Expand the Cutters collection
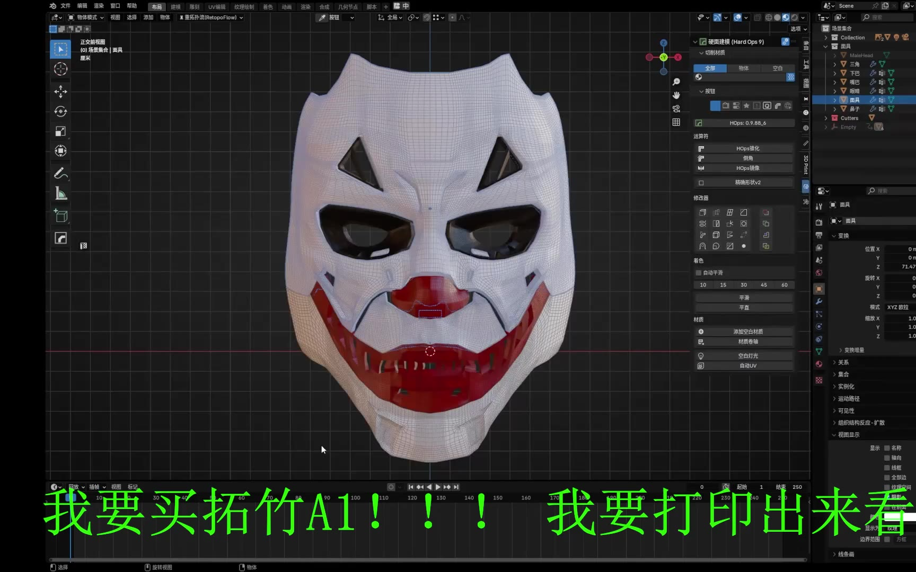This screenshot has width=916, height=572. click(826, 118)
